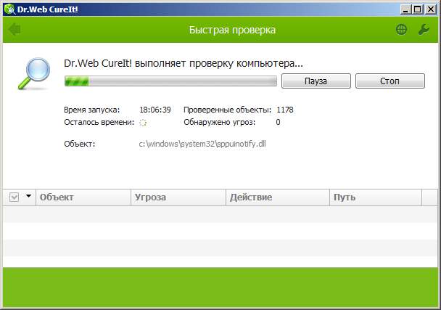This screenshot has width=441, height=310.
Task: Maximize the Dr.Web CureIt! window
Action: click(418, 9)
